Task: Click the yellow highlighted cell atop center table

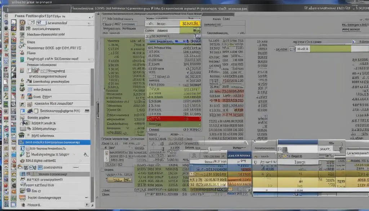Action: click(190, 23)
